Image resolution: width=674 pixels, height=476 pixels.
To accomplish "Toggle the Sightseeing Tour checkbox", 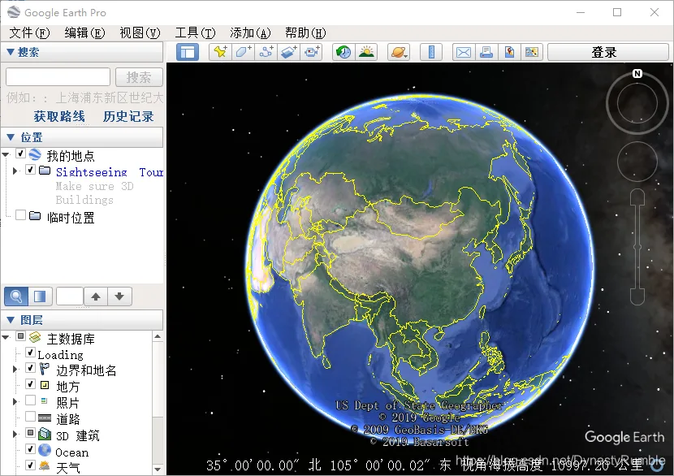I will 30,170.
